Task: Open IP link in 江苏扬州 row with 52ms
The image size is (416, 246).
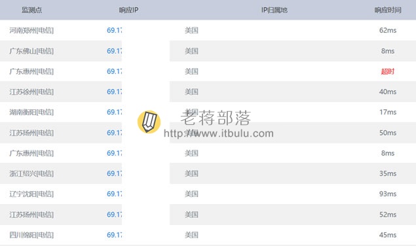Action: pyautogui.click(x=115, y=215)
